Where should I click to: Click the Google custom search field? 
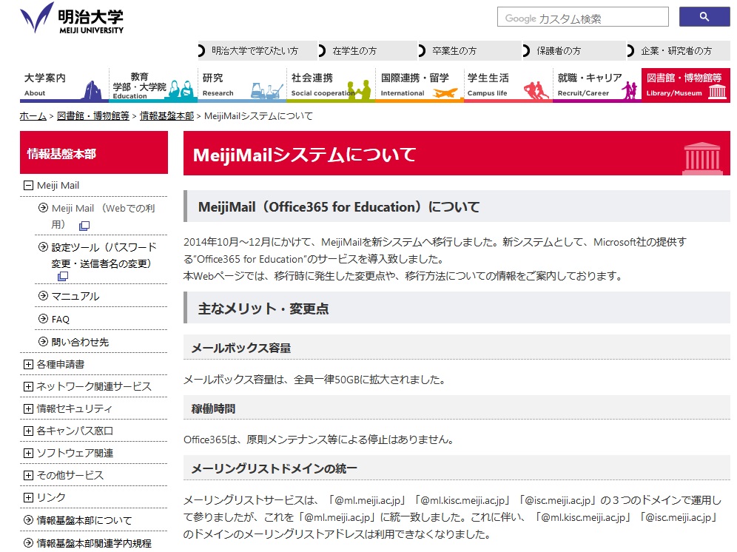pyautogui.click(x=583, y=17)
